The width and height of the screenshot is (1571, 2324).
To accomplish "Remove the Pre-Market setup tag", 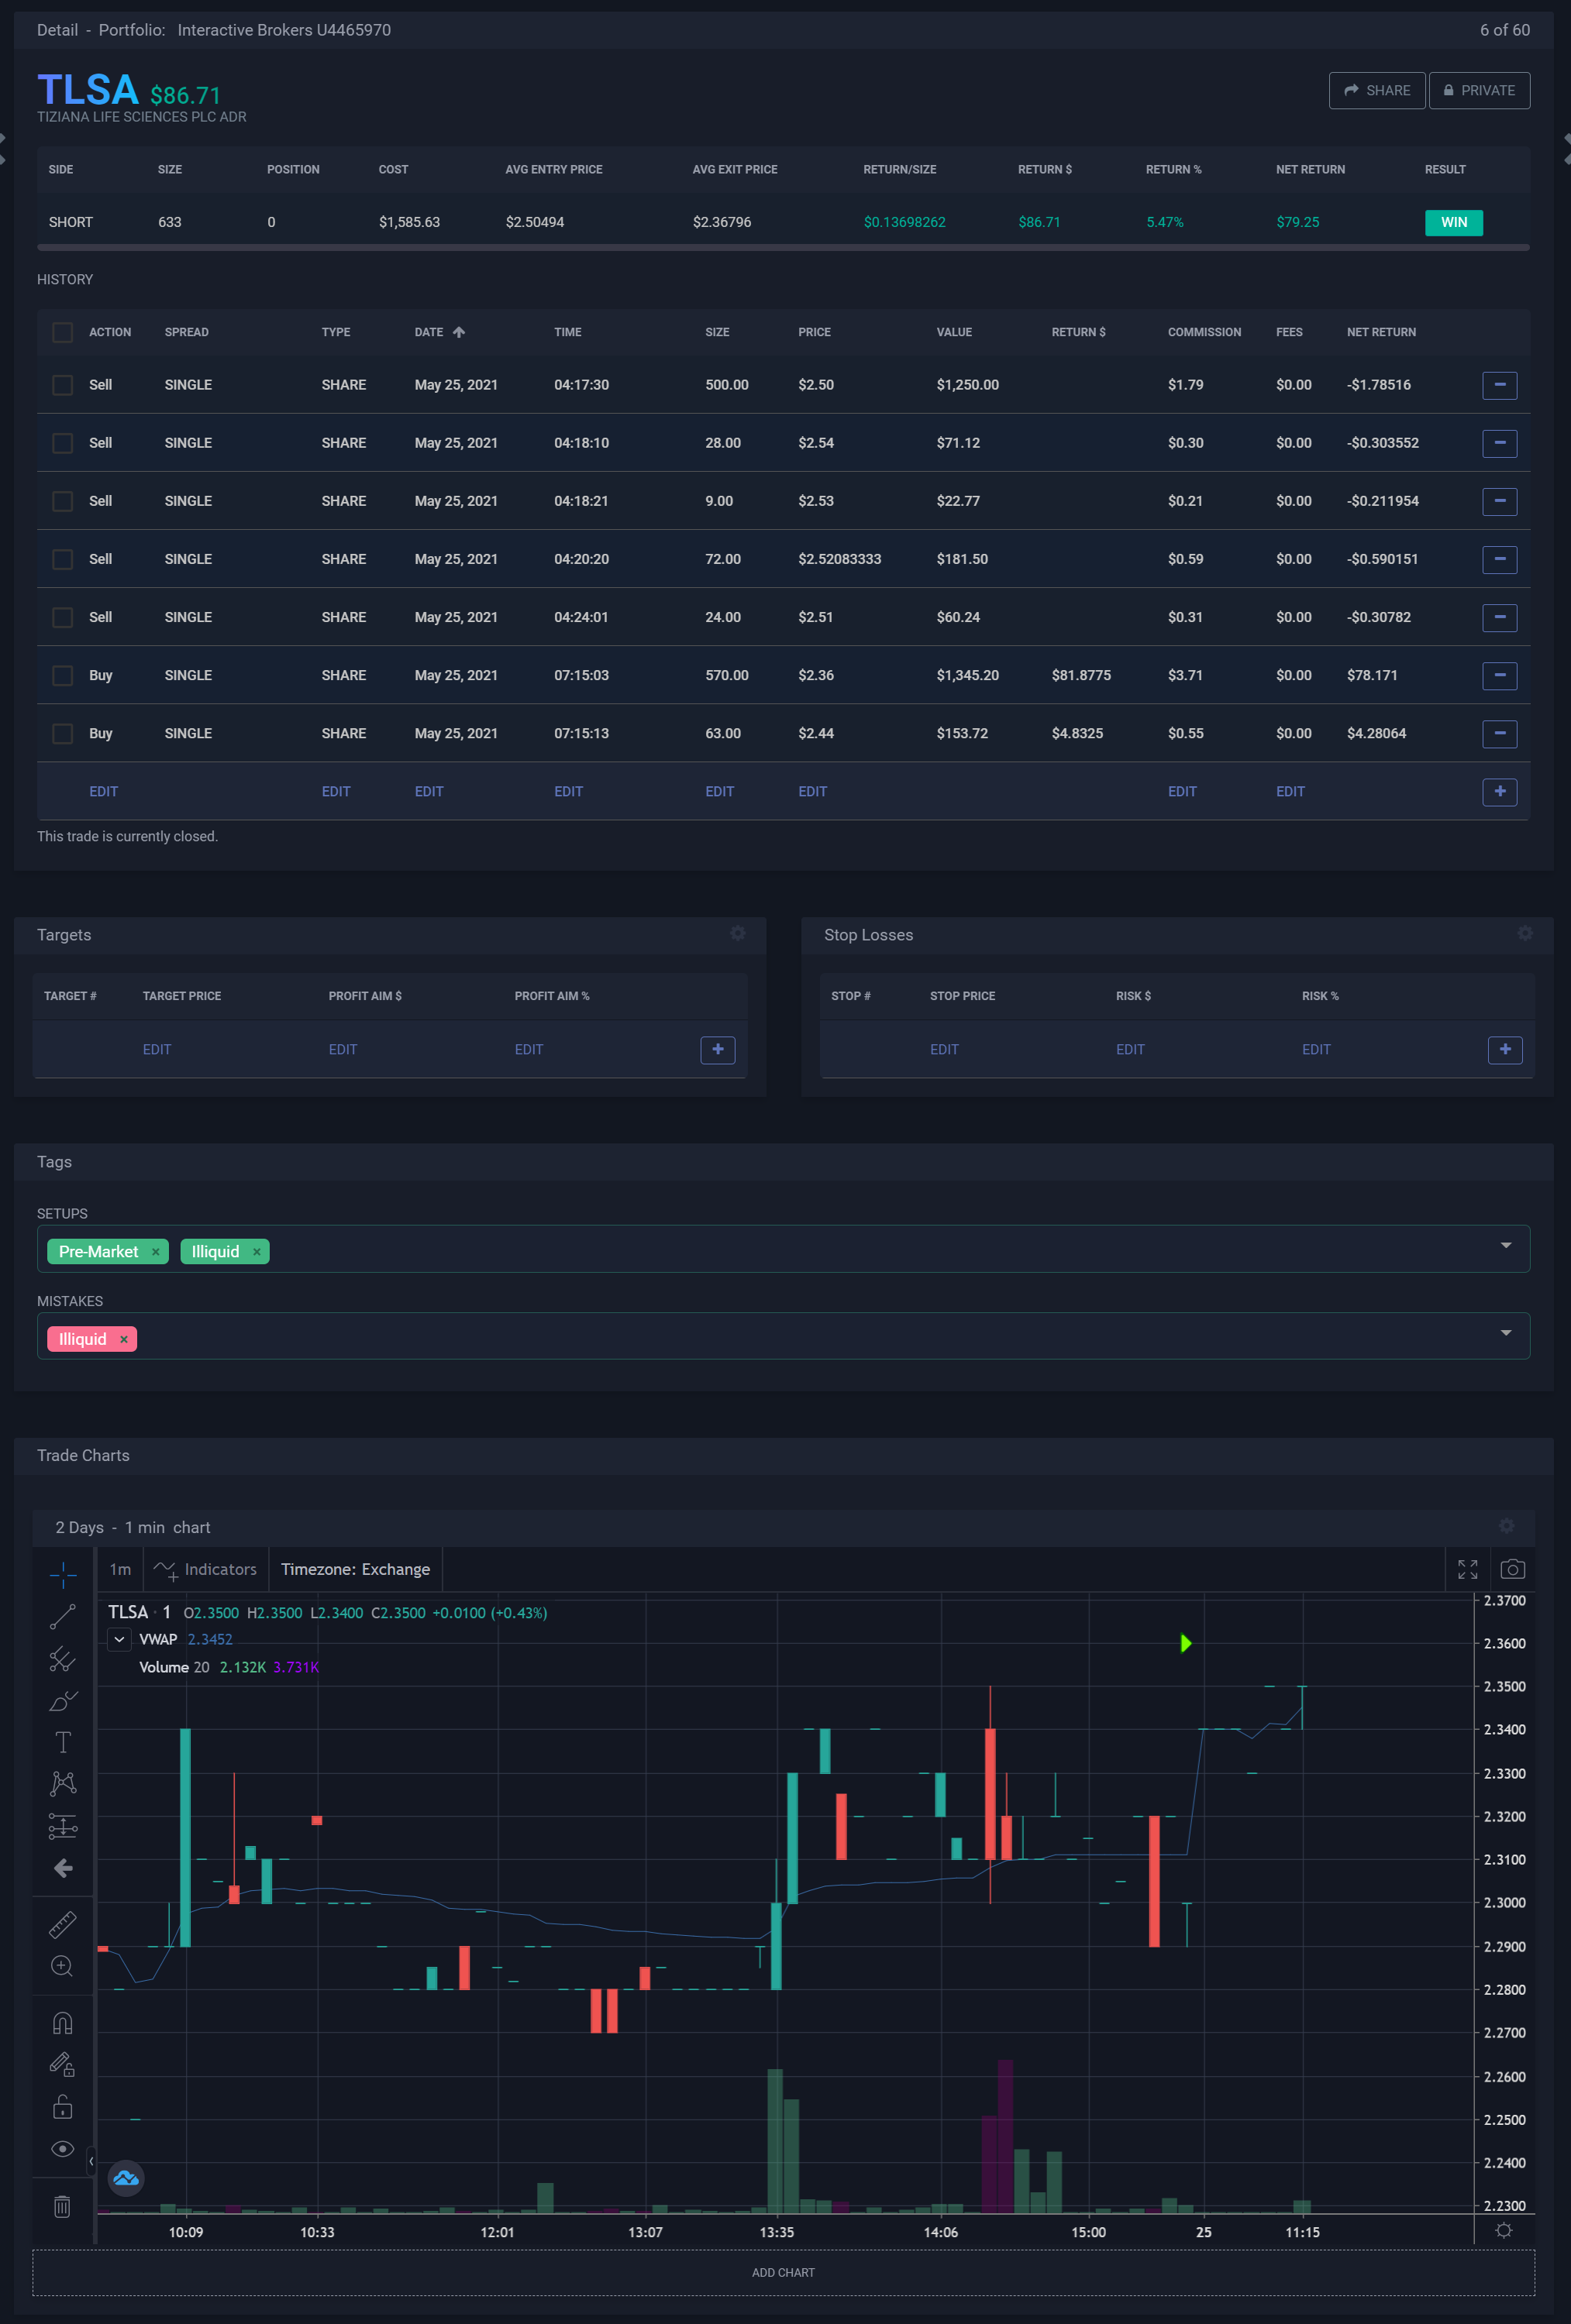I will pyautogui.click(x=155, y=1252).
